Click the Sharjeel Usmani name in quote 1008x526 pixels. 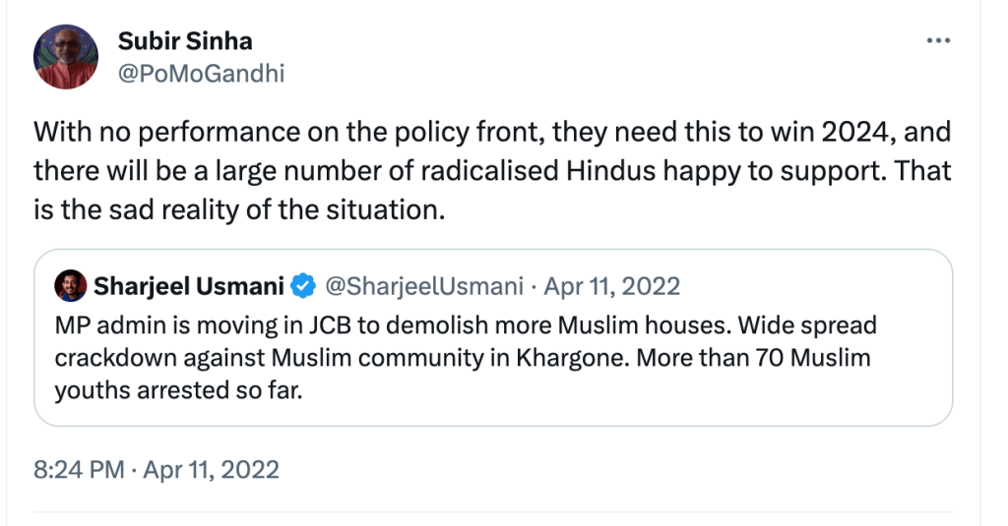coord(189,286)
